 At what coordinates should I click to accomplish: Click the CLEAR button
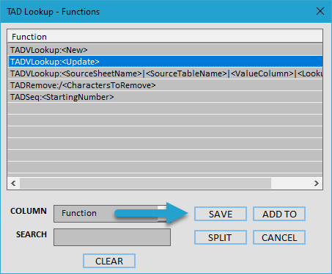[x=109, y=261]
